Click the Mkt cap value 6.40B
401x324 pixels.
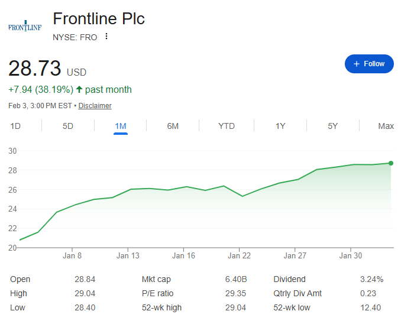pyautogui.click(x=236, y=279)
